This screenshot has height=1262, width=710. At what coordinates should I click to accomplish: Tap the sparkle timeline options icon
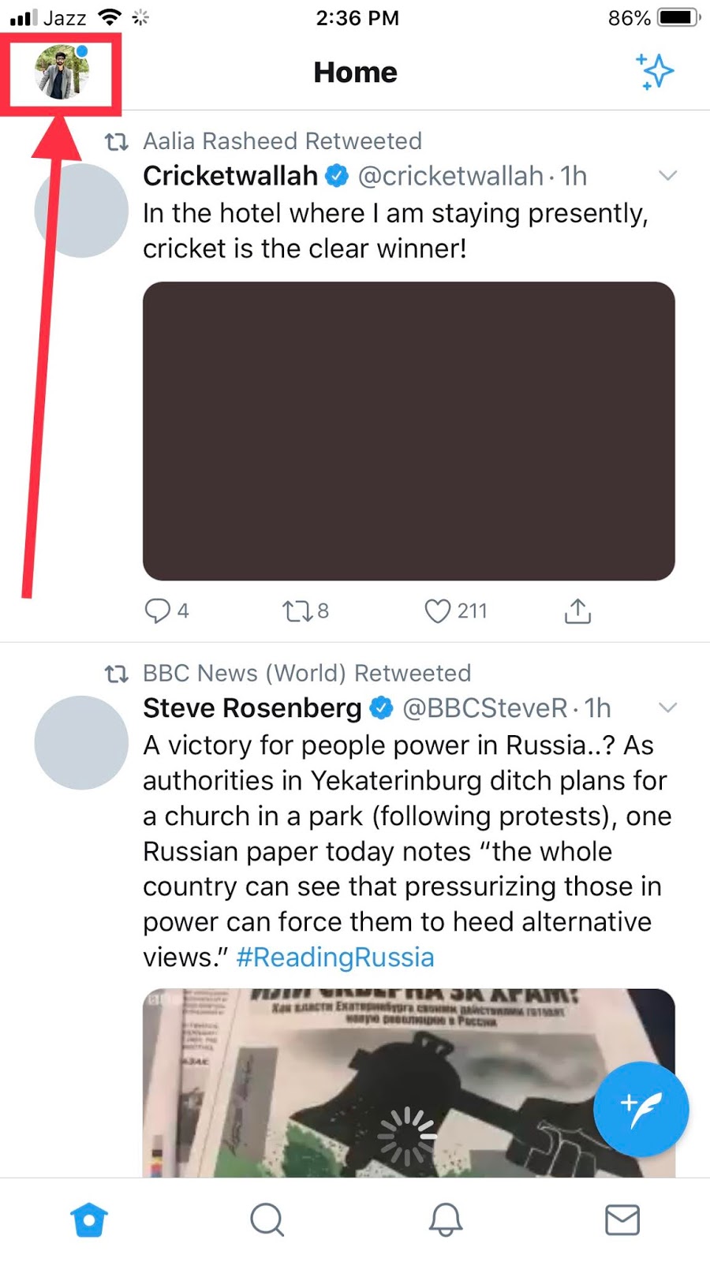[x=655, y=72]
